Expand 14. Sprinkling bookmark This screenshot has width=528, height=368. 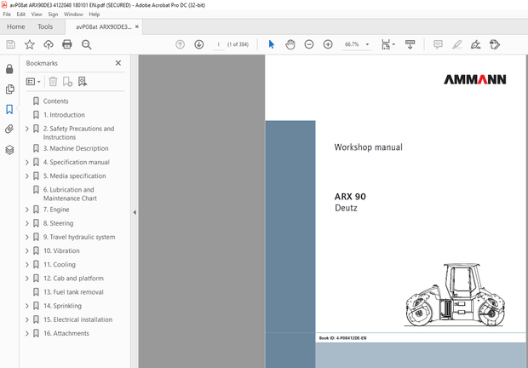tap(27, 306)
